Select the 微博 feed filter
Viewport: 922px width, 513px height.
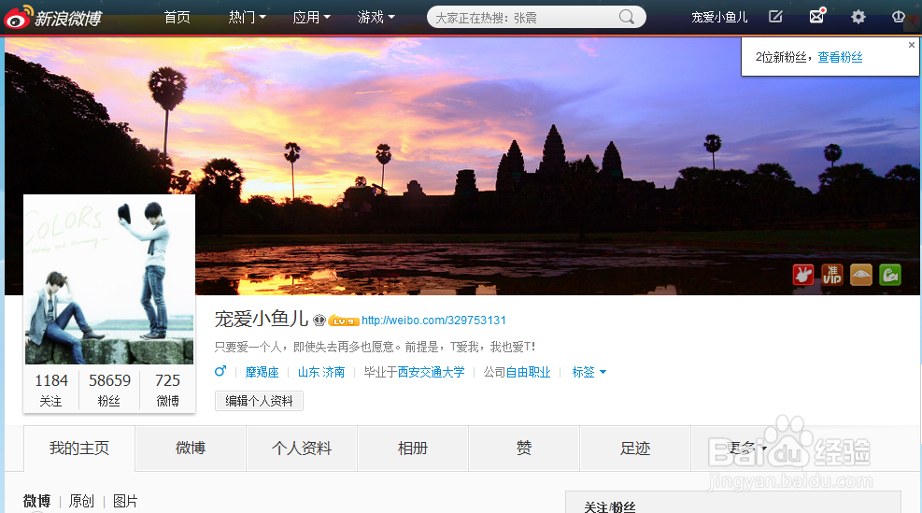point(37,501)
